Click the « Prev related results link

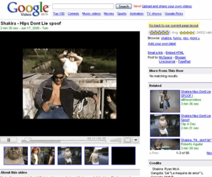[154, 153]
